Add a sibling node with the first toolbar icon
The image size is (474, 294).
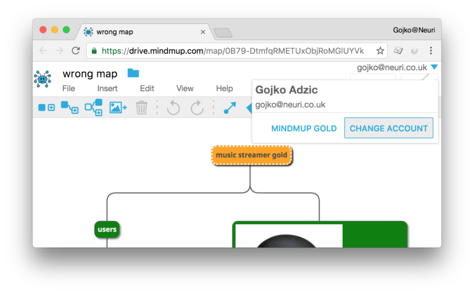(47, 107)
